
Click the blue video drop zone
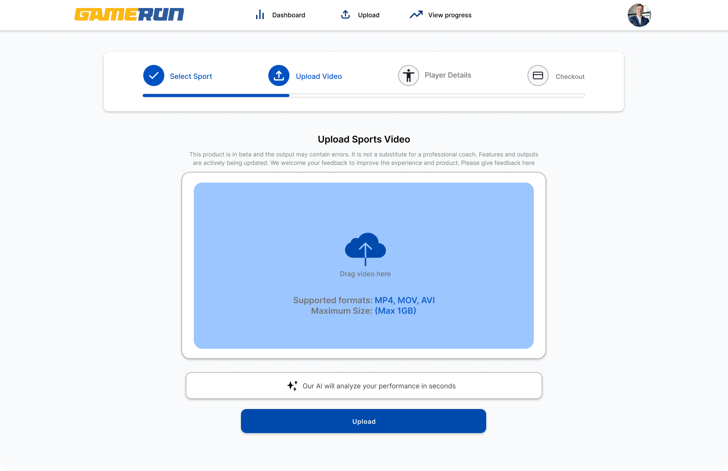(x=364, y=266)
